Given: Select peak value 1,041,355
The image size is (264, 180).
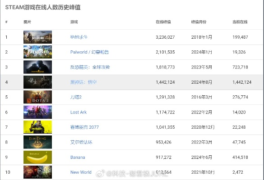Looking at the screenshot, I should click(x=165, y=127).
